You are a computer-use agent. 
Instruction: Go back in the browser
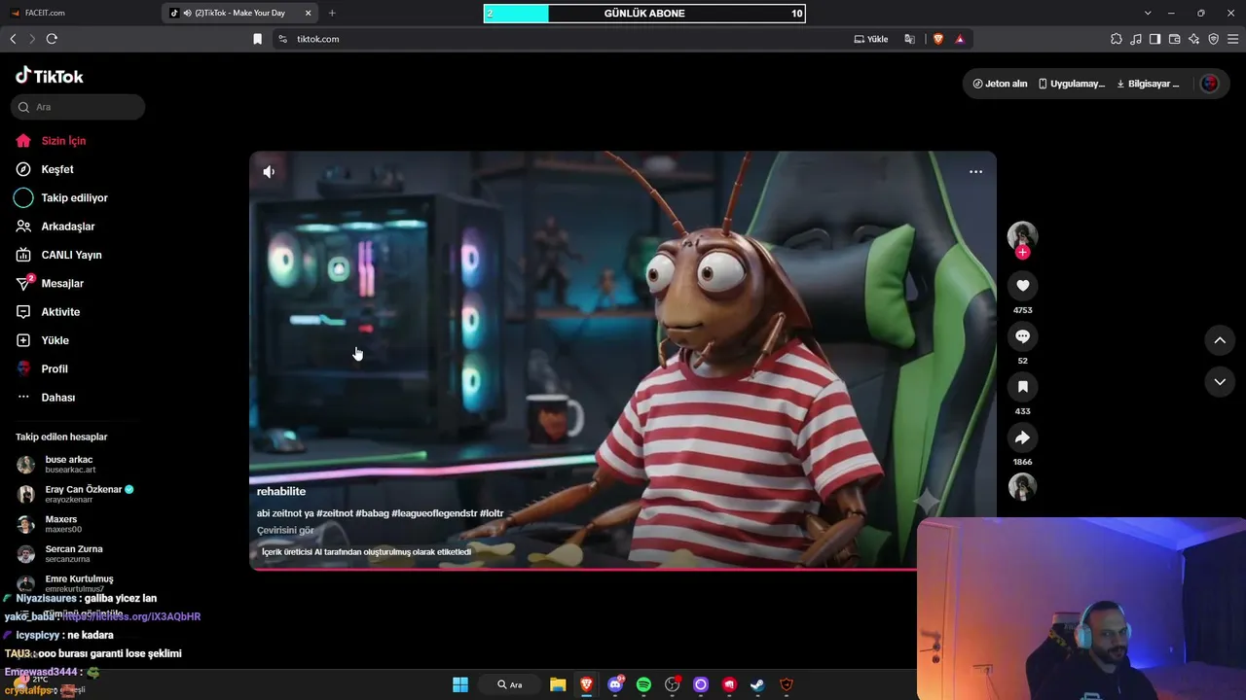pyautogui.click(x=13, y=39)
